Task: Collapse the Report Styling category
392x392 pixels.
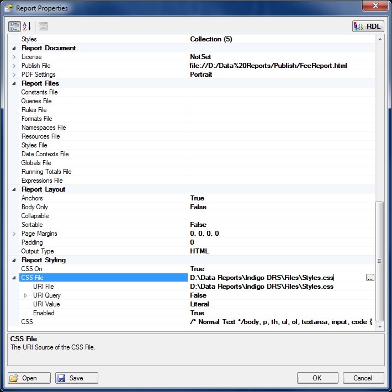Action: pos(14,260)
